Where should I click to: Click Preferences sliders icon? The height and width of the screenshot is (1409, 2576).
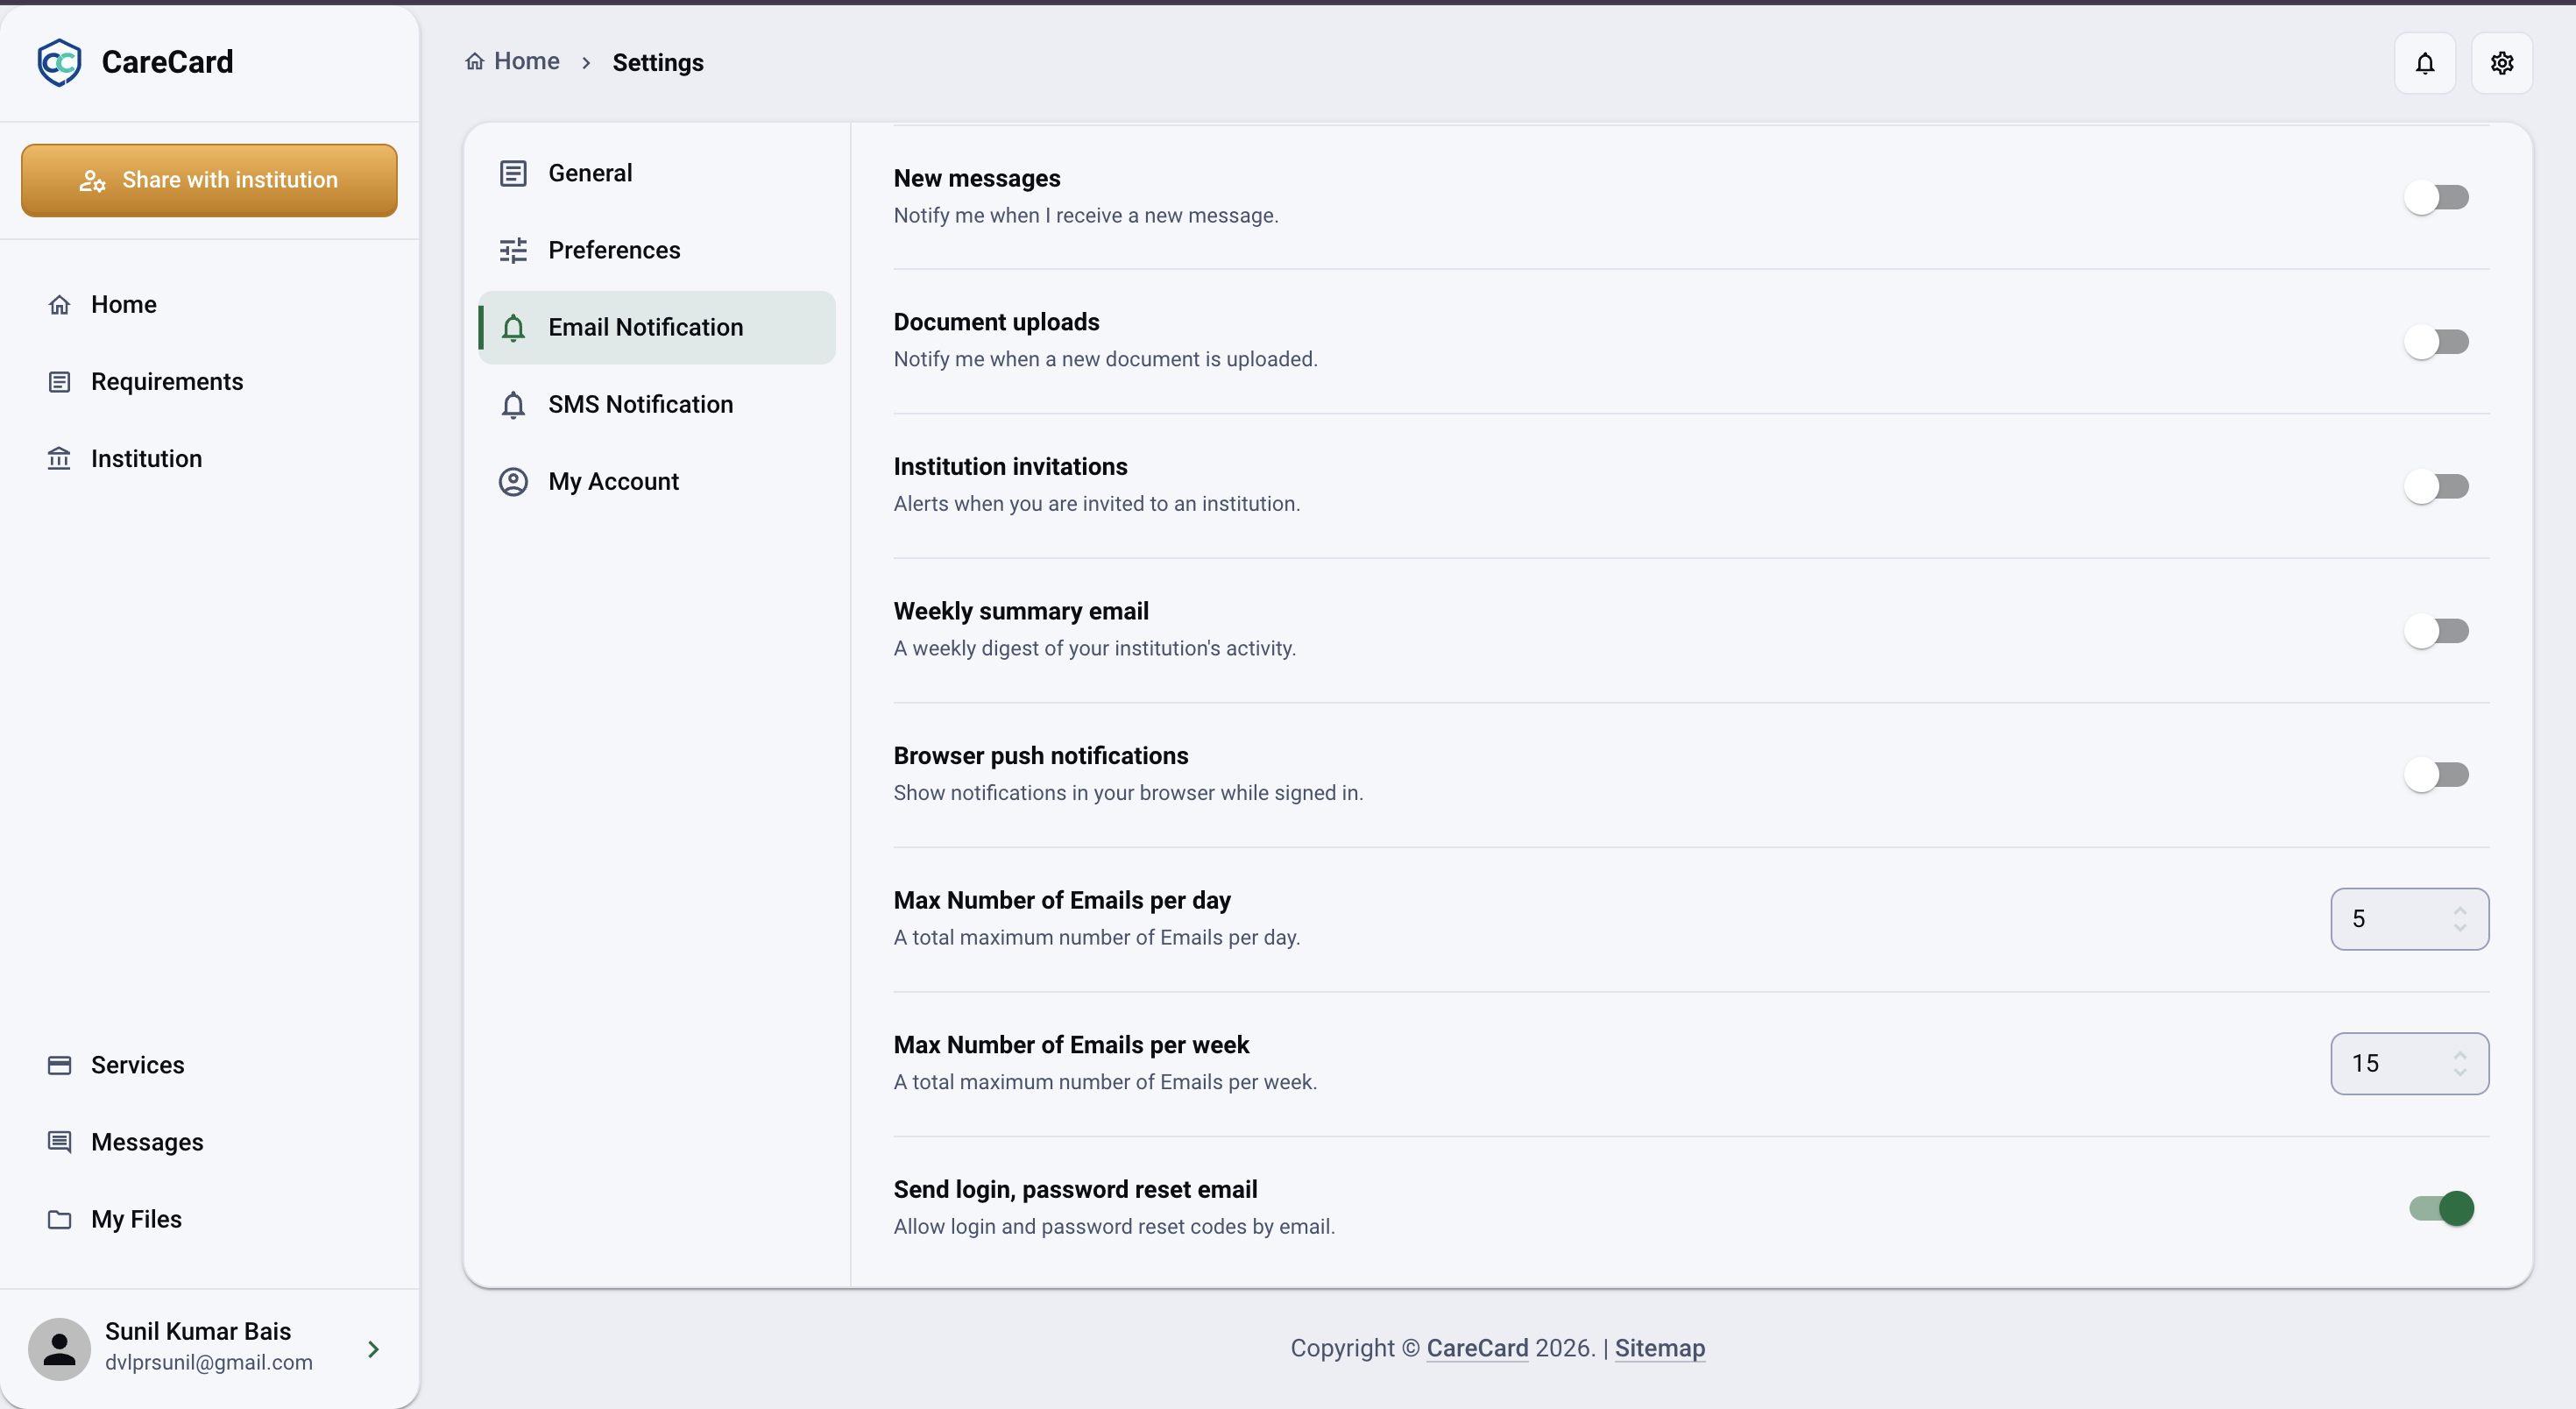pos(513,250)
